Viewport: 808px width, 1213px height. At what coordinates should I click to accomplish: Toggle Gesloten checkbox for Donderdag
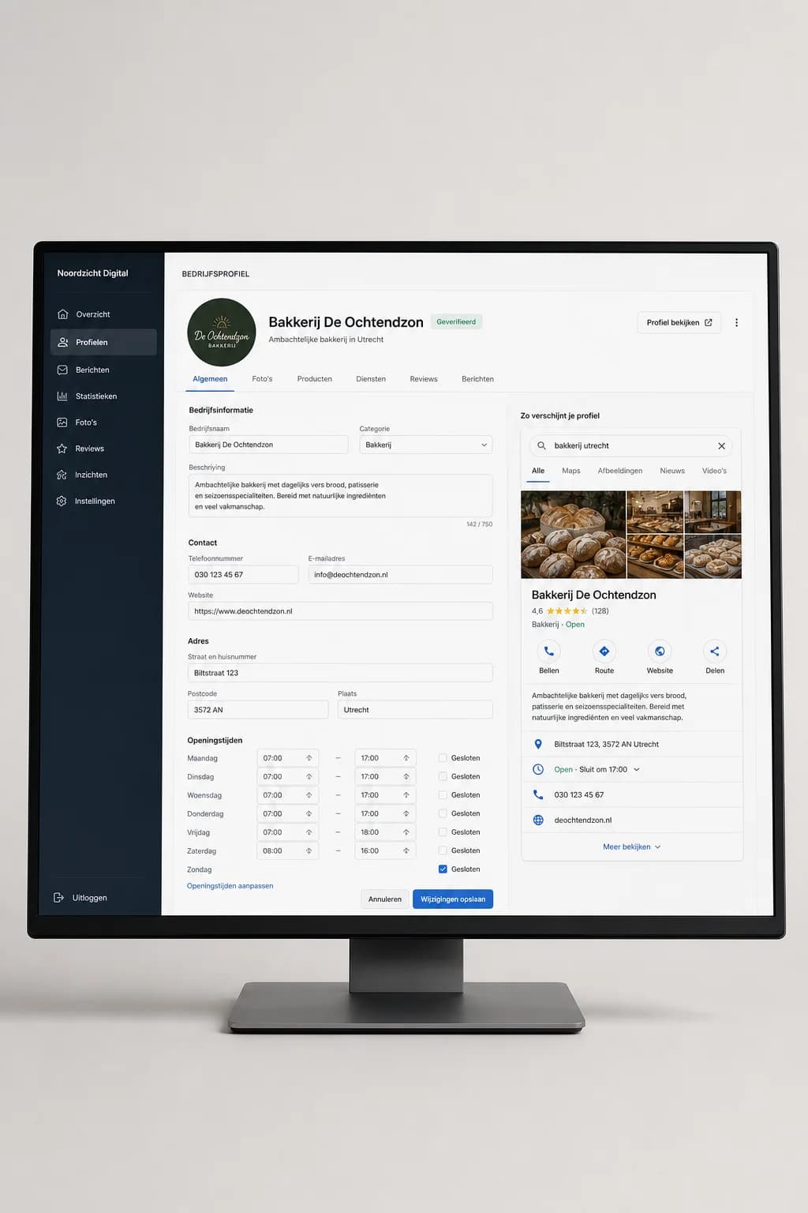443,813
